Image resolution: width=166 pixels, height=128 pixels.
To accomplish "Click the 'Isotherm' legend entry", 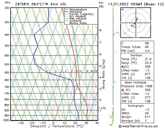I will (x=75, y=21).
